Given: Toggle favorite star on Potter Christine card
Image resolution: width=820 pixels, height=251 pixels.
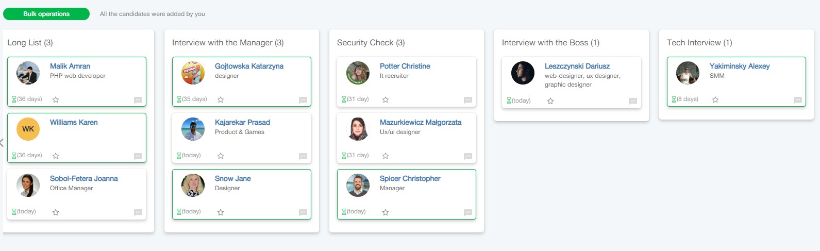Looking at the screenshot, I should [x=386, y=99].
